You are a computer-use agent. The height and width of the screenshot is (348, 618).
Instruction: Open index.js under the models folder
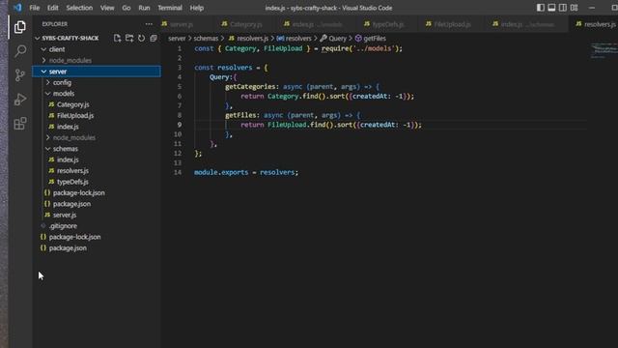coord(68,127)
